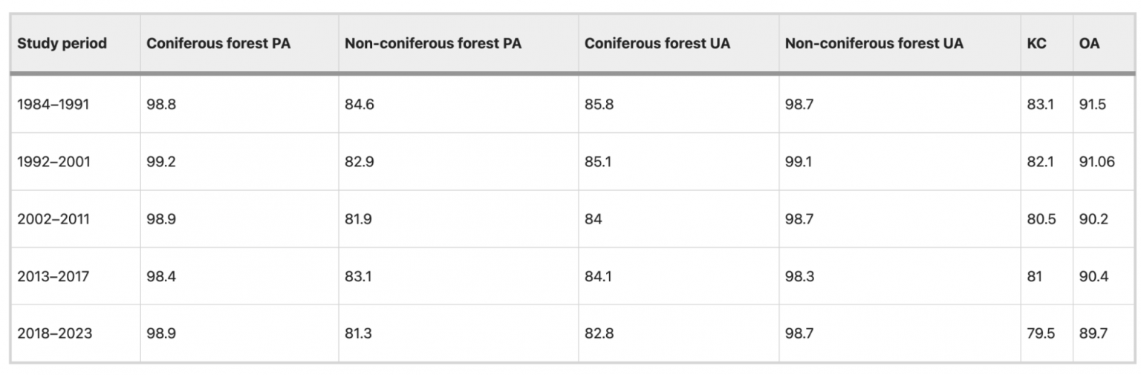Click the Non-coniferous forest PA header

pyautogui.click(x=433, y=43)
